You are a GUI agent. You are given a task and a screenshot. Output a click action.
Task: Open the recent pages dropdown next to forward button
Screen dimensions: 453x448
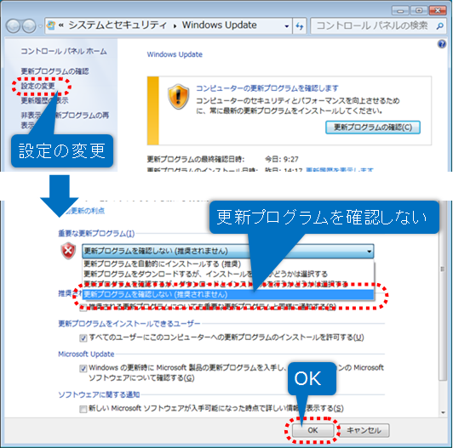click(x=40, y=26)
